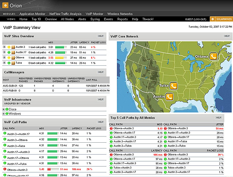Click Austin.3 site green MOS bar

coord(61,47)
